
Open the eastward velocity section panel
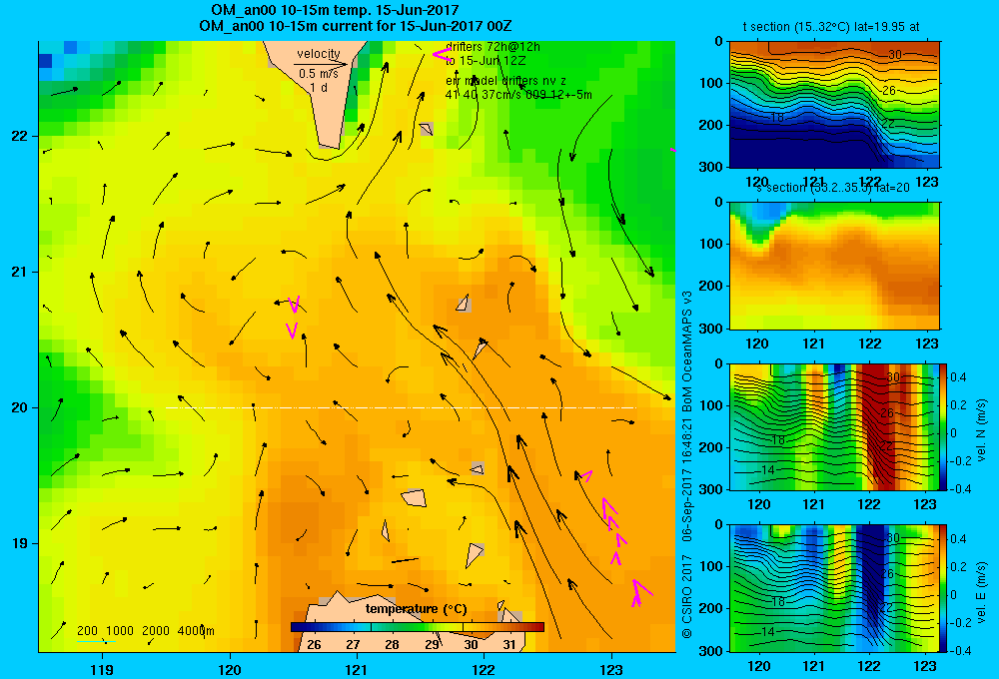tap(834, 588)
